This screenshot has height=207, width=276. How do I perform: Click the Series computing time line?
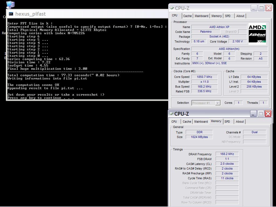(39, 59)
